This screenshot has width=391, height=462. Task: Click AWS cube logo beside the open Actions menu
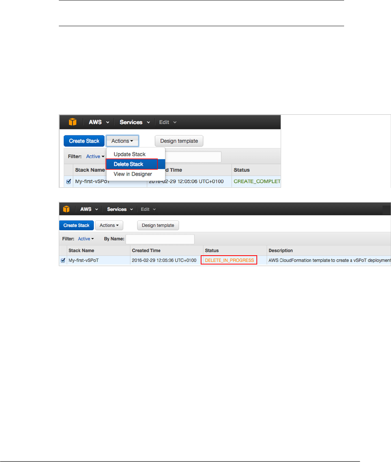click(x=73, y=122)
